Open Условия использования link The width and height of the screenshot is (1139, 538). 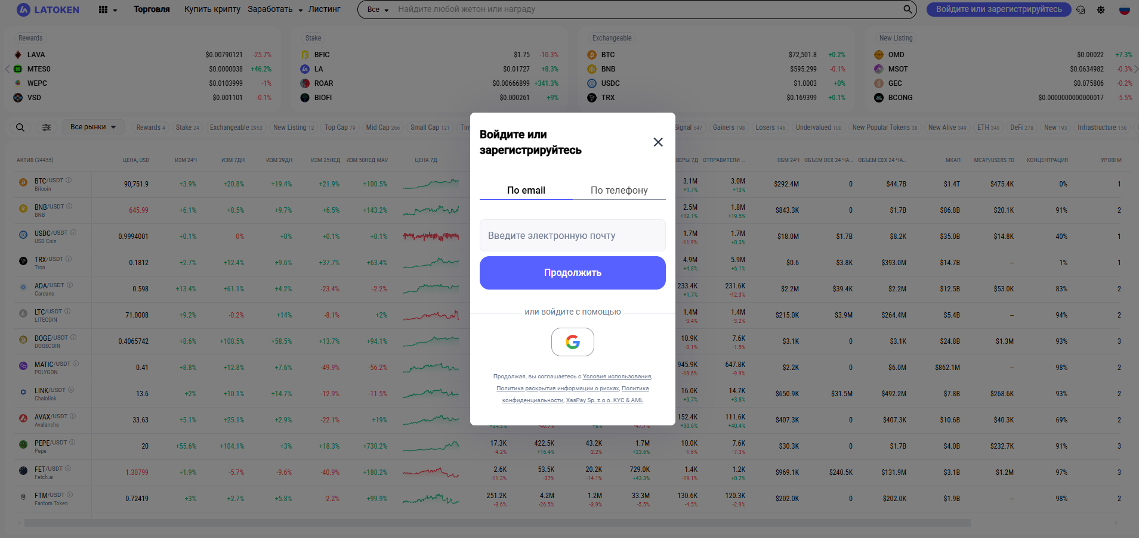coord(617,377)
